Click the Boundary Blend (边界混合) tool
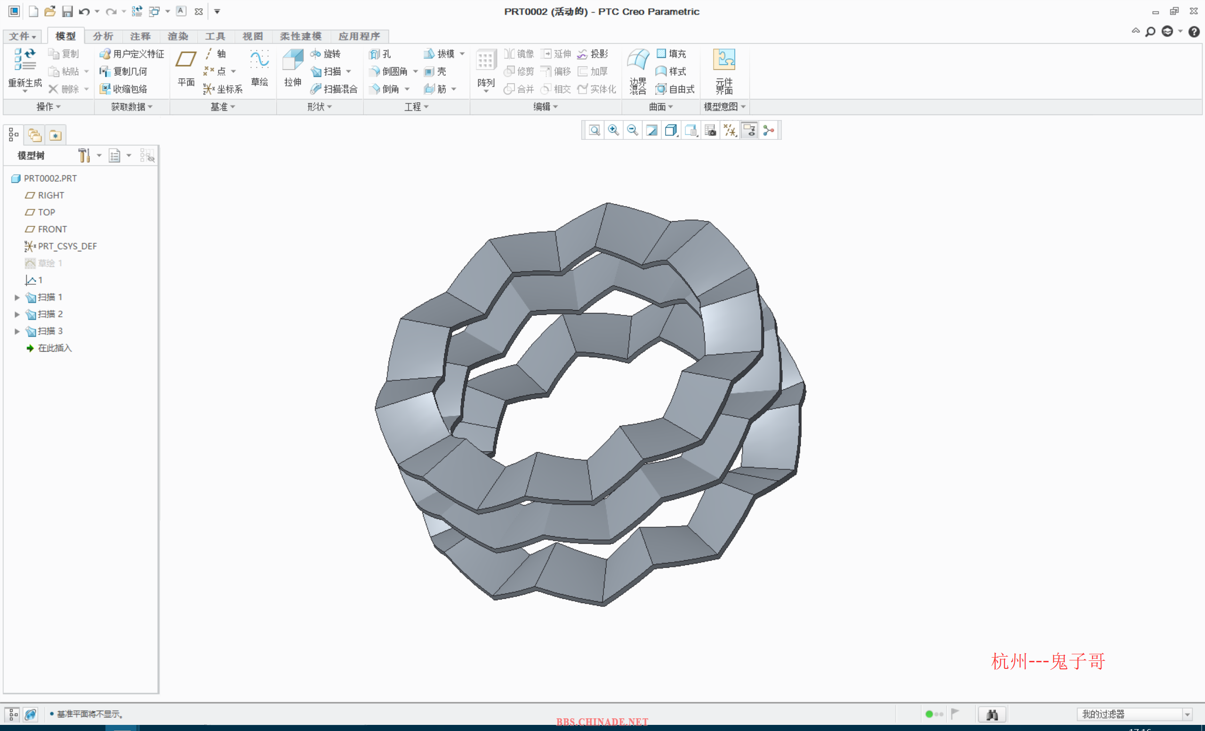Viewport: 1205px width, 731px height. (x=638, y=72)
